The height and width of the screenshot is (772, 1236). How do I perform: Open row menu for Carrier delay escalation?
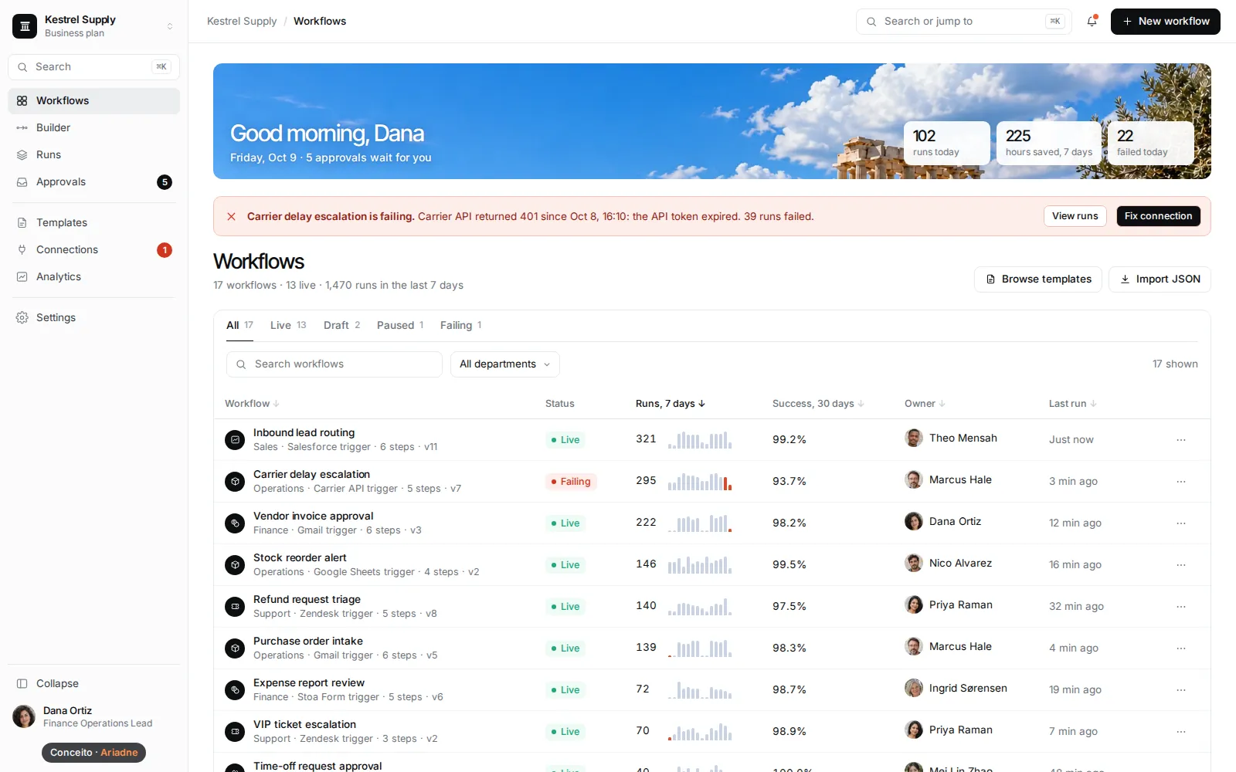point(1181,482)
